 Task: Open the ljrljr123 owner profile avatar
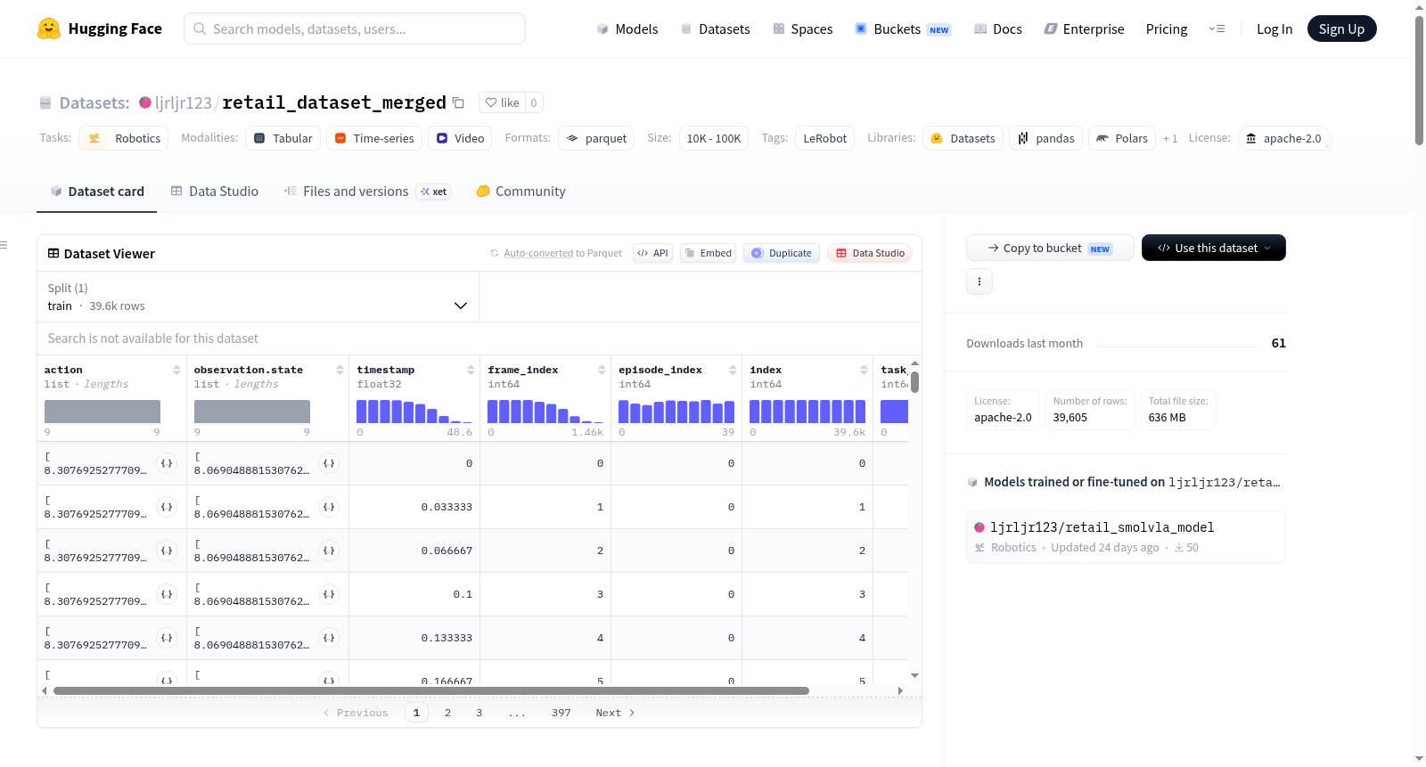point(145,102)
